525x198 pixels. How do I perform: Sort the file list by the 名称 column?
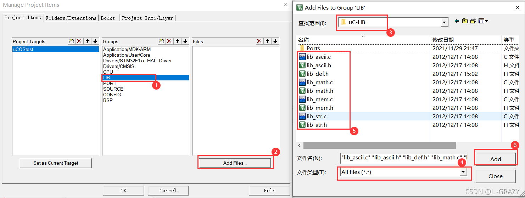[363, 40]
